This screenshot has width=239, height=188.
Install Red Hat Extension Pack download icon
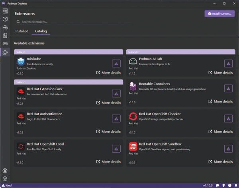click(116, 93)
